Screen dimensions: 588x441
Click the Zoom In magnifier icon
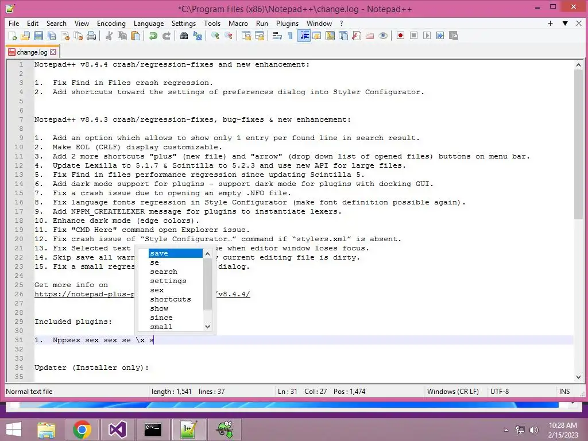pos(215,36)
